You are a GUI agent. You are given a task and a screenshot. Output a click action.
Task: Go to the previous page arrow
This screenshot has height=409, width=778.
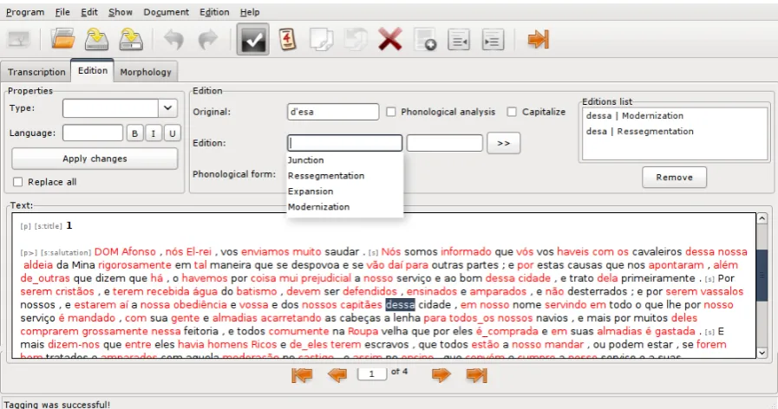pyautogui.click(x=337, y=375)
